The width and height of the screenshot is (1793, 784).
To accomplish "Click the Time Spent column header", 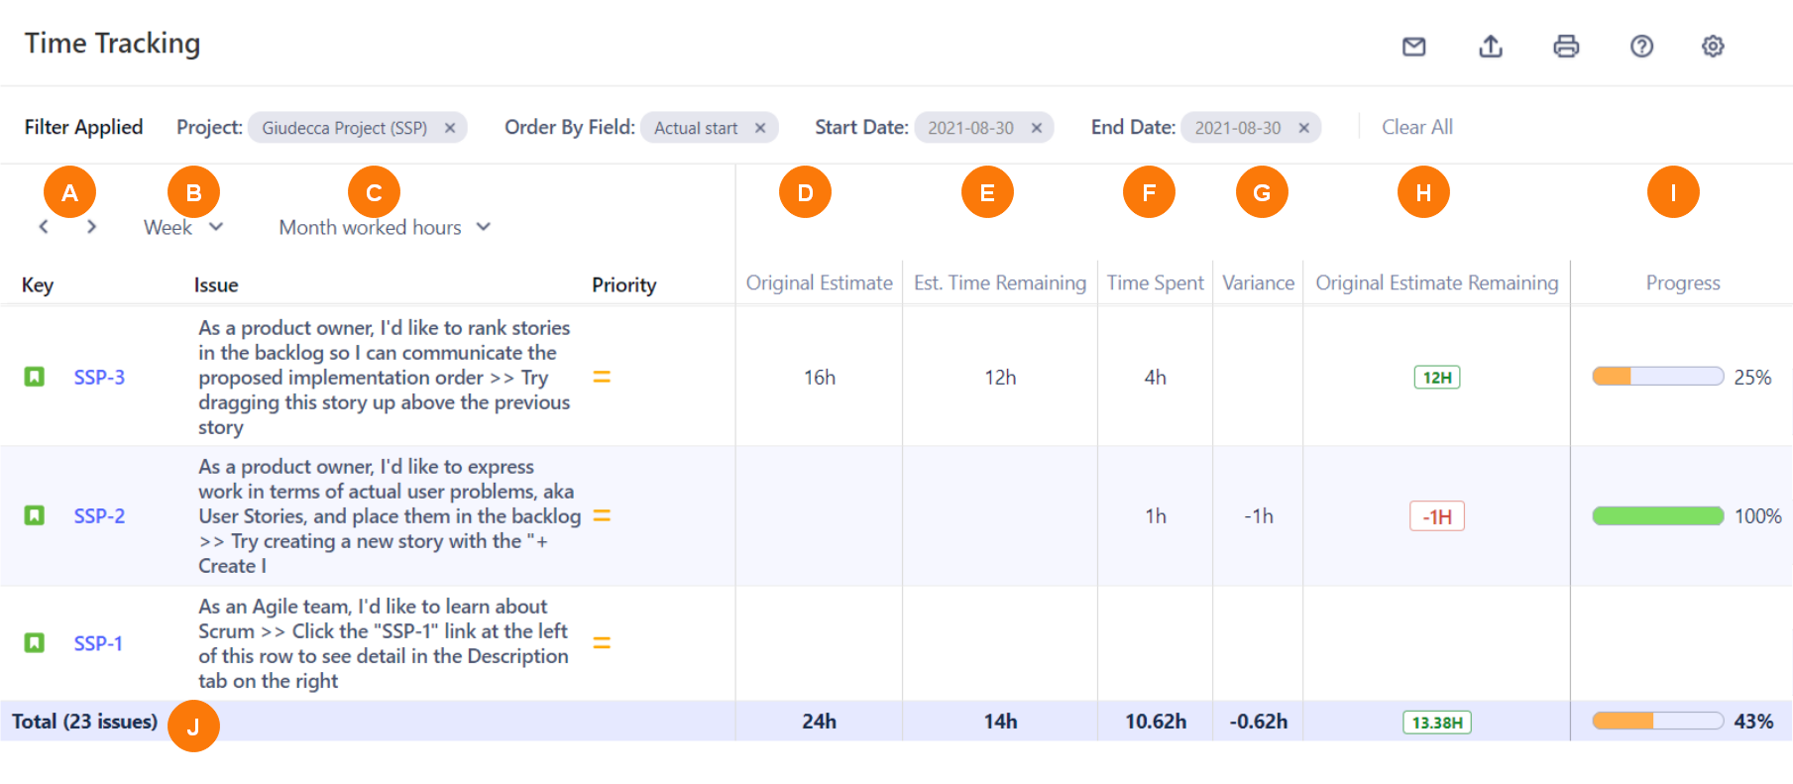I will tap(1155, 283).
